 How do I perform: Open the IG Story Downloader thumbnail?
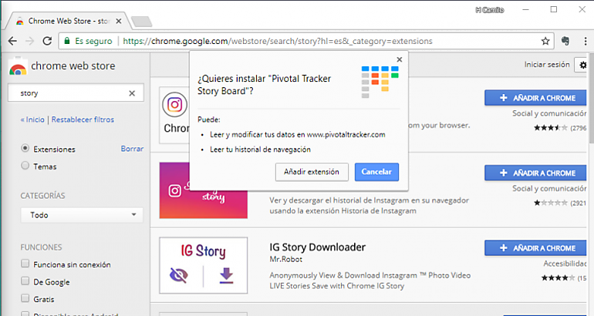[204, 265]
